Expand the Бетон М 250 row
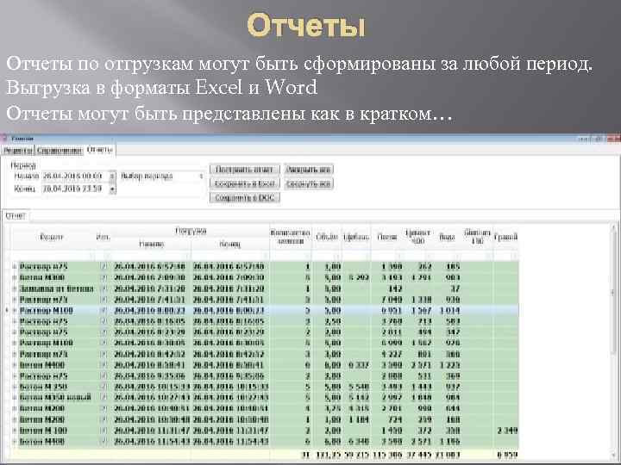This screenshot has height=465, width=621. (x=15, y=387)
